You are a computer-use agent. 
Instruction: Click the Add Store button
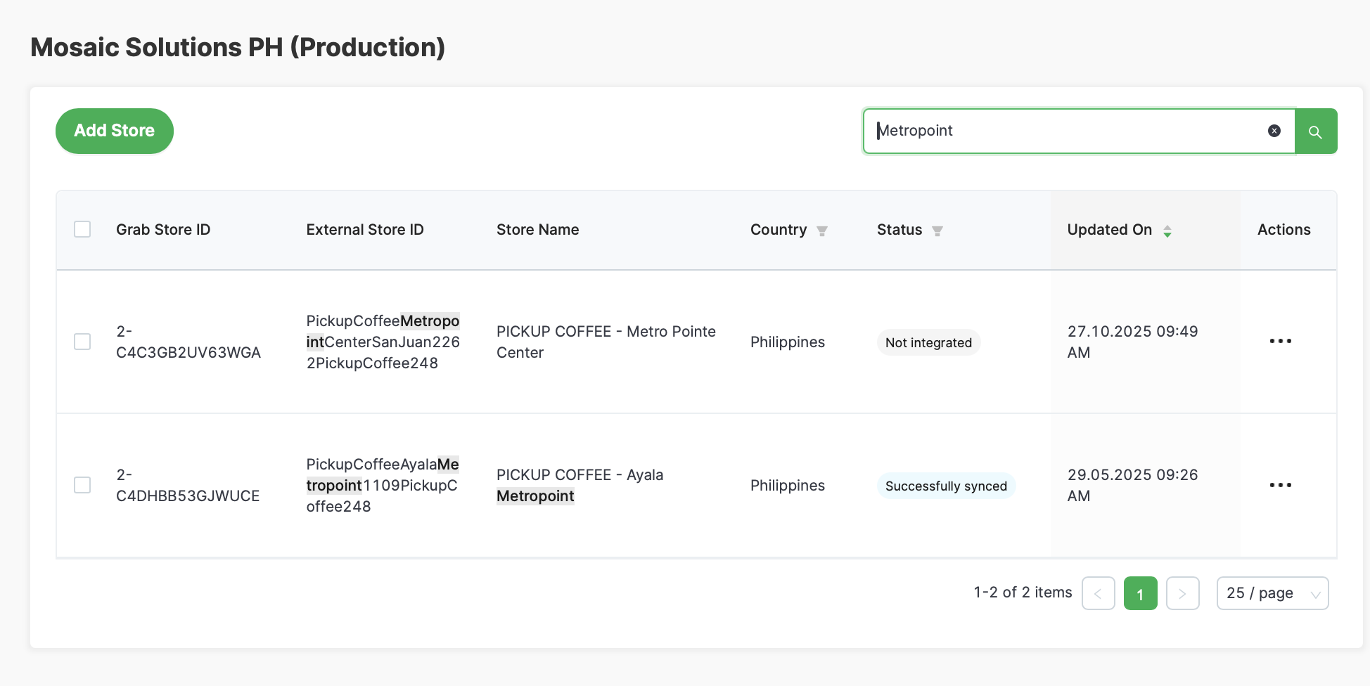pyautogui.click(x=115, y=131)
